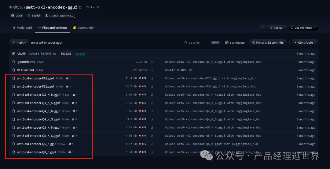The image size is (330, 169).
Task: Click the Safe badge on README.md
Action: pos(39,70)
